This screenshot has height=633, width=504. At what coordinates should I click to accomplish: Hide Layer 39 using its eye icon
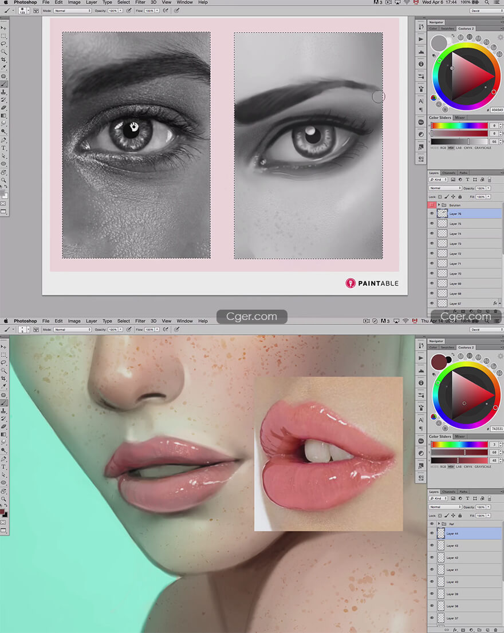[432, 594]
